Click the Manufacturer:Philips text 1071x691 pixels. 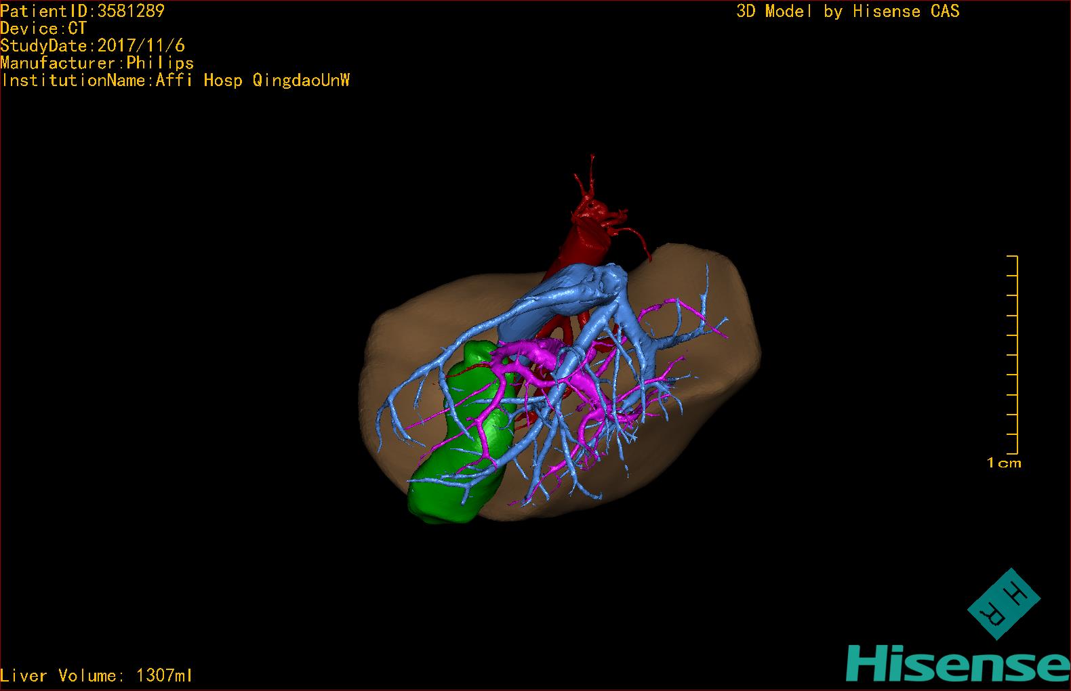point(97,64)
